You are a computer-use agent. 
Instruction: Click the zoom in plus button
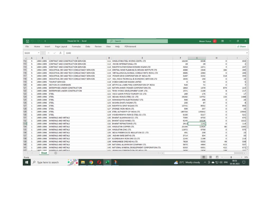[x=242, y=157]
